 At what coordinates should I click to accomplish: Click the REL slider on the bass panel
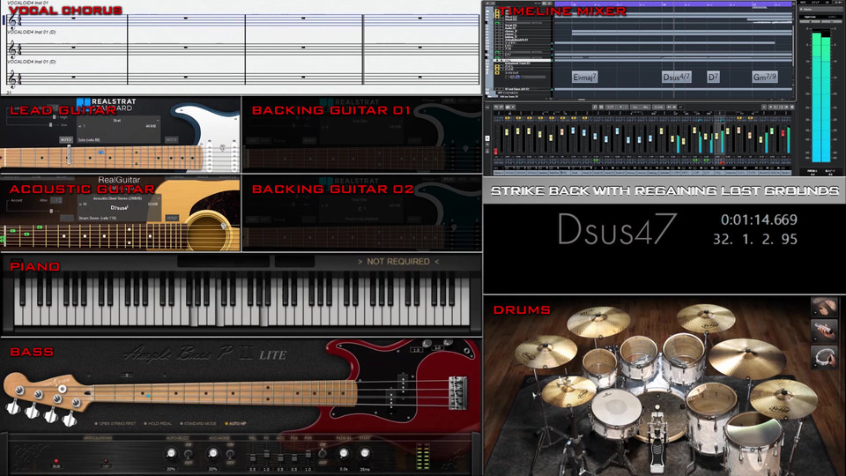pyautogui.click(x=253, y=457)
